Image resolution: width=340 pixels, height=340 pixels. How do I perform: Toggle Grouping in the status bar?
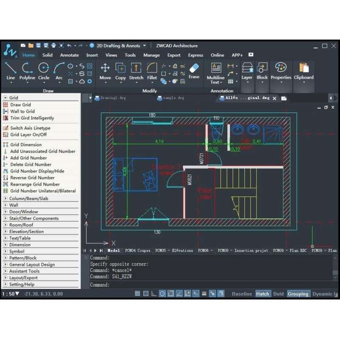click(298, 293)
